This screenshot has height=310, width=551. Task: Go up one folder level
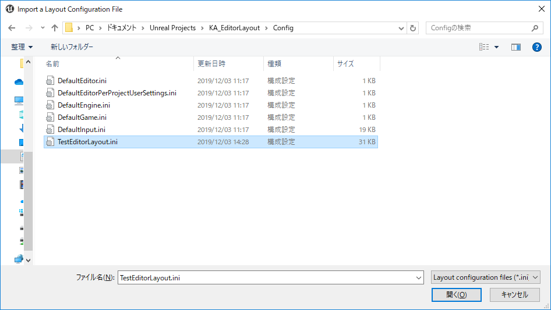55,28
